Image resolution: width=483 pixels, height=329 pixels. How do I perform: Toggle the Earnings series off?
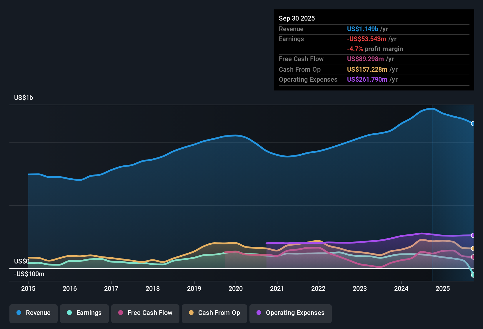(x=84, y=313)
